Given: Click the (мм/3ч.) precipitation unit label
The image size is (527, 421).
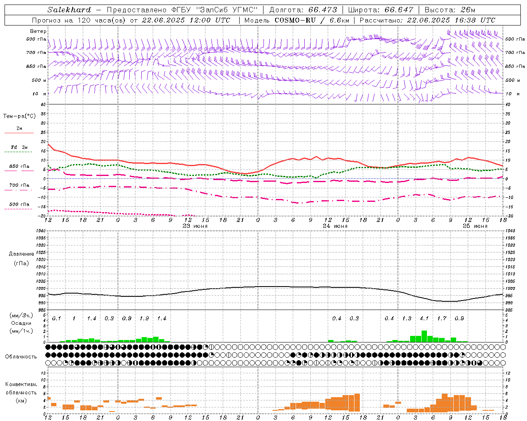Looking at the screenshot, I should 21,315.
